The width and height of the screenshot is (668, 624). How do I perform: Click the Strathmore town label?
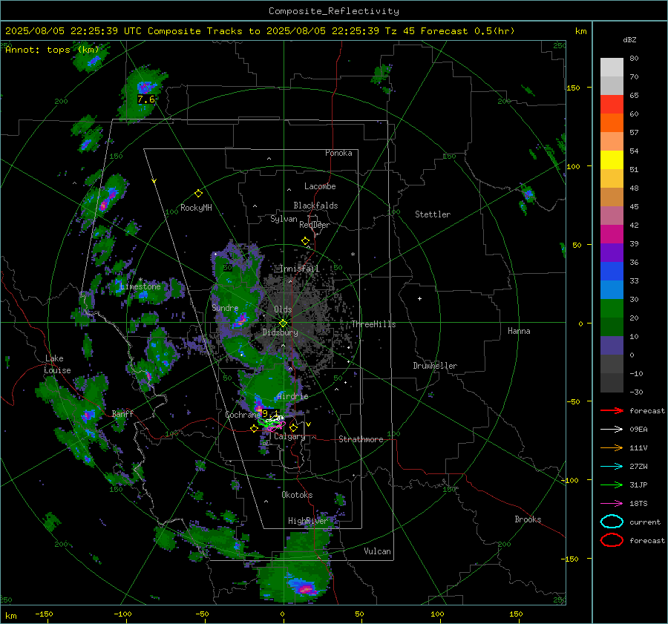361,439
